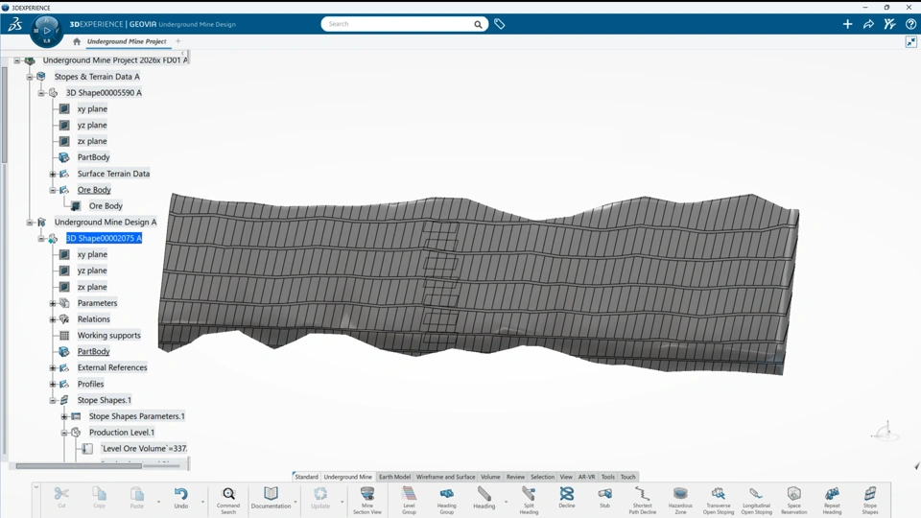This screenshot has height=518, width=921.
Task: Collapse the Stope Shapes.1 node
Action: pyautogui.click(x=53, y=400)
